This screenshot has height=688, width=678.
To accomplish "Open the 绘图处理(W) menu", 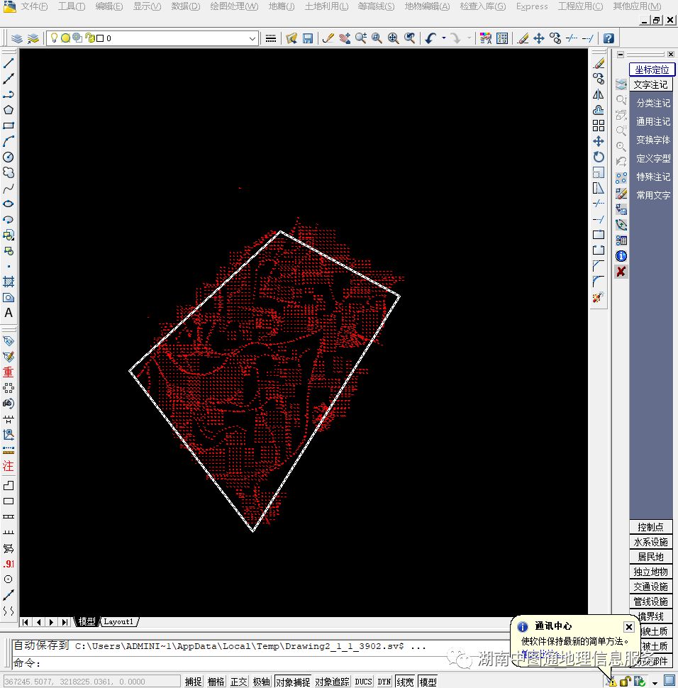I will click(x=234, y=6).
